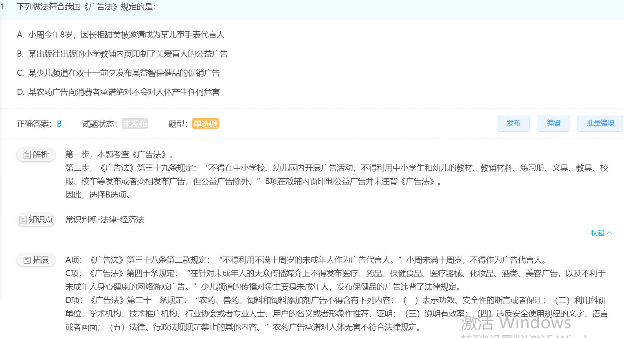The image size is (624, 338).
Task: Collapse details with the 收起 chevron
Action: 609,233
